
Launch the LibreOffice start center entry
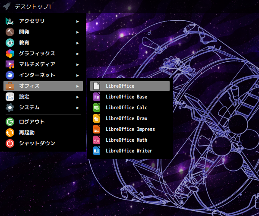click(130, 86)
